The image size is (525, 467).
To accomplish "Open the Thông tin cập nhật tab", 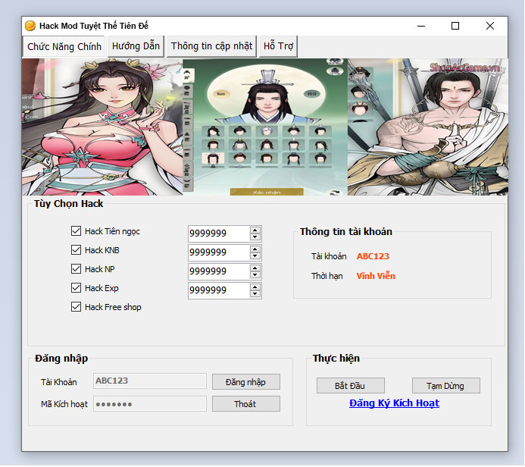I will click(x=211, y=46).
